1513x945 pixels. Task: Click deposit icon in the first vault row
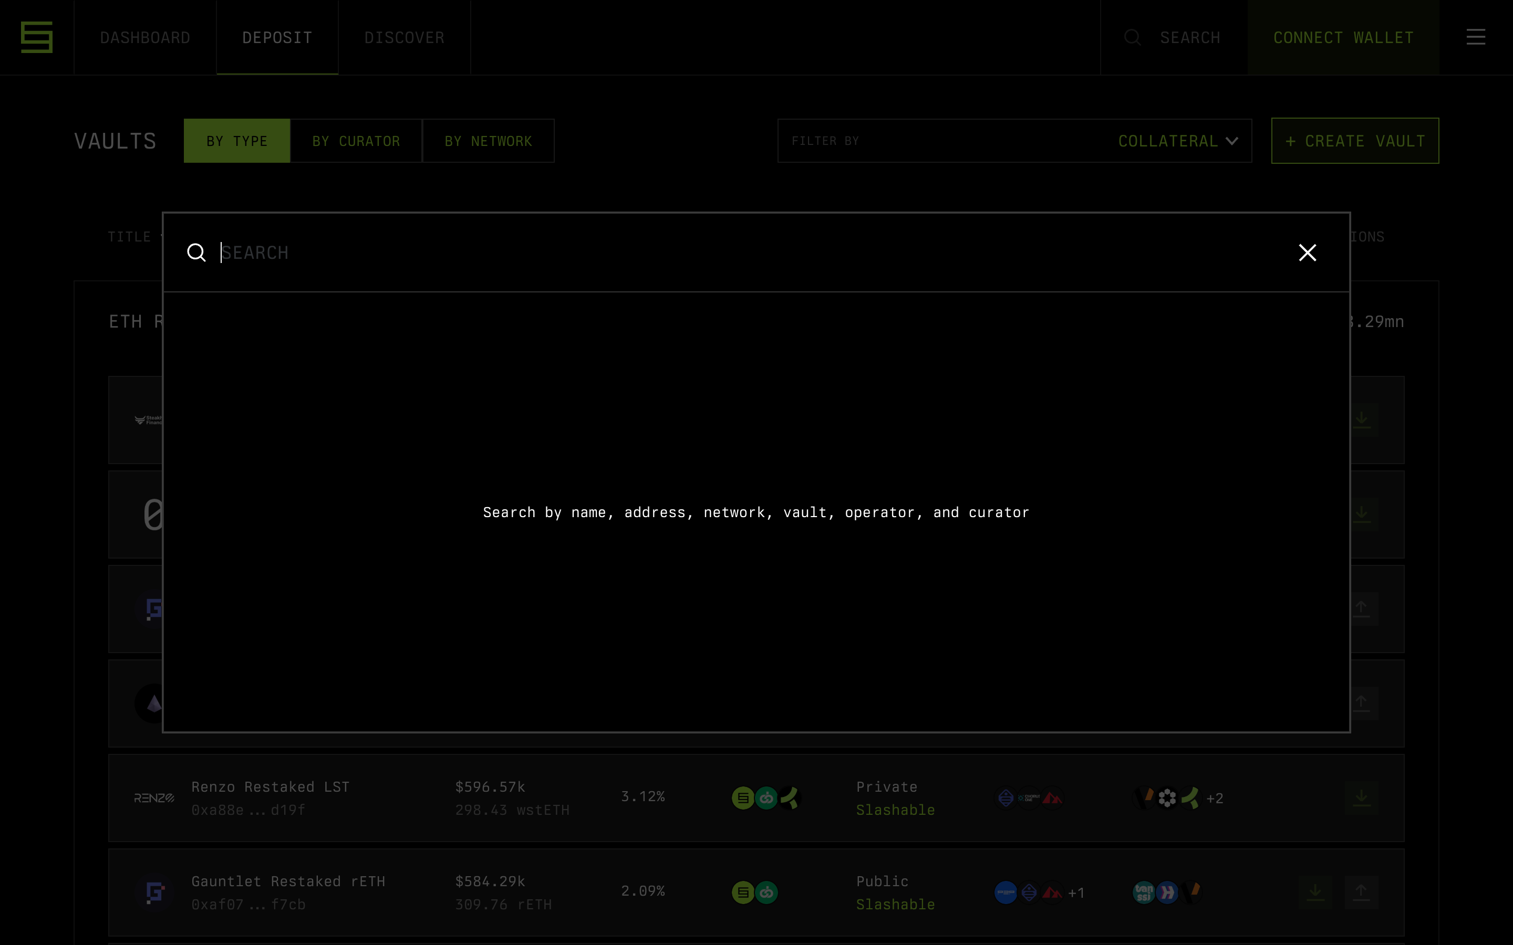(x=1361, y=419)
